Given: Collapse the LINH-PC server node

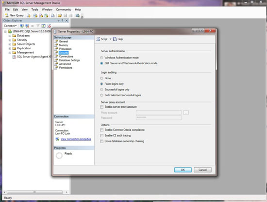Looking at the screenshot, I should [x=5, y=31].
